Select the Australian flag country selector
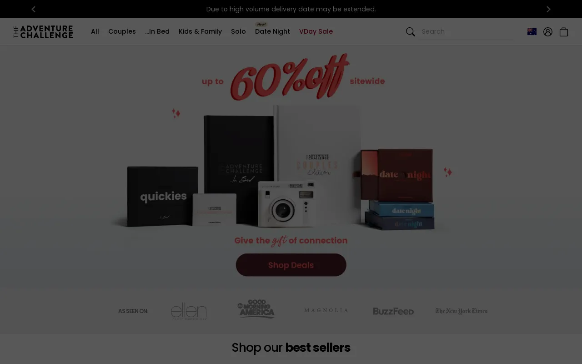 click(532, 31)
